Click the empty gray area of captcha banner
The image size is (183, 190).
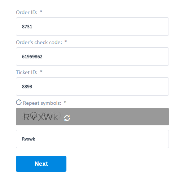(x=119, y=117)
